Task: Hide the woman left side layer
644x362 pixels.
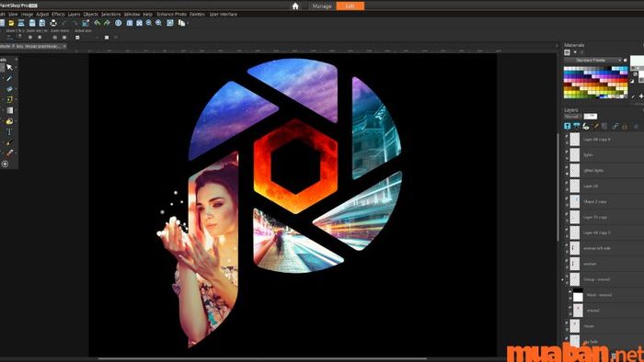Action: click(x=567, y=246)
